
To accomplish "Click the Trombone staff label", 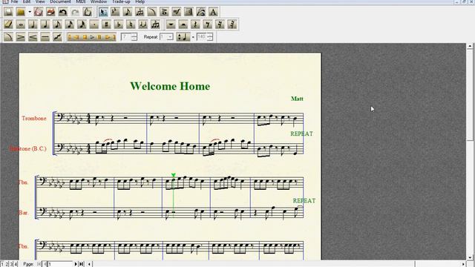I will 34,119.
